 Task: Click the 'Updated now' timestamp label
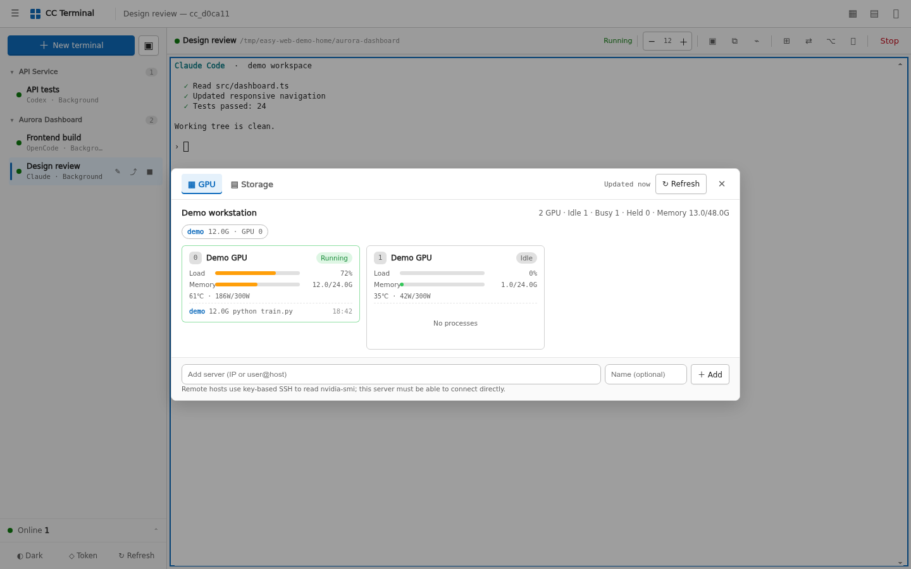coord(627,185)
